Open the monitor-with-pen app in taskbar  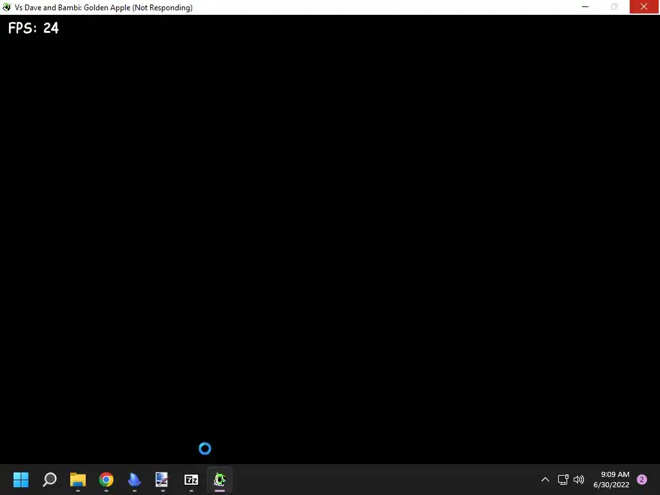point(162,480)
